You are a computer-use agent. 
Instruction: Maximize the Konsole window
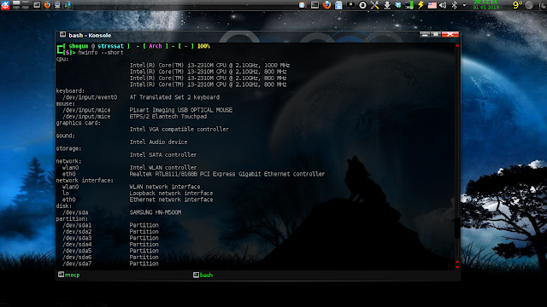(436, 34)
